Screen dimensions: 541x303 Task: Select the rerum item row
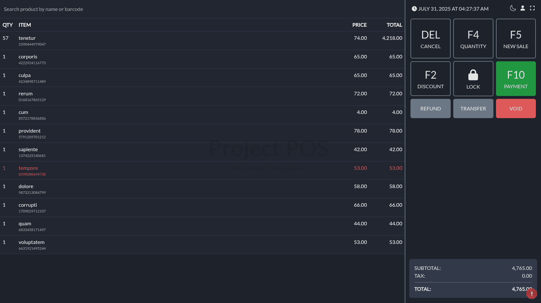tap(202, 96)
